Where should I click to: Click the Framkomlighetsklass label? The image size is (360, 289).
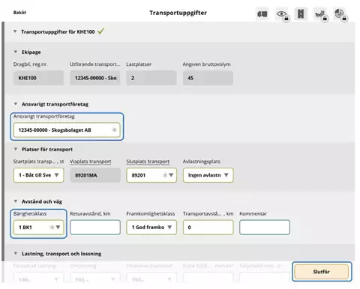(151, 213)
